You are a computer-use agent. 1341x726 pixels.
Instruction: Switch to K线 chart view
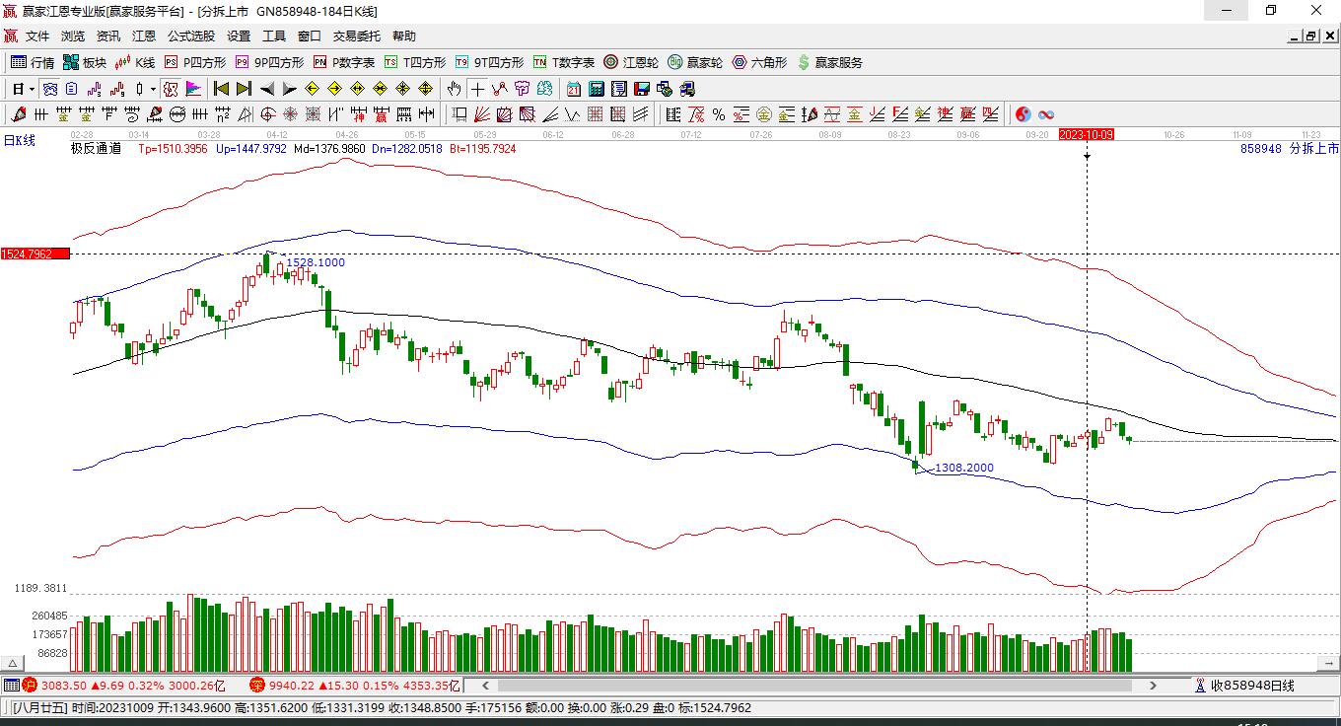click(134, 62)
